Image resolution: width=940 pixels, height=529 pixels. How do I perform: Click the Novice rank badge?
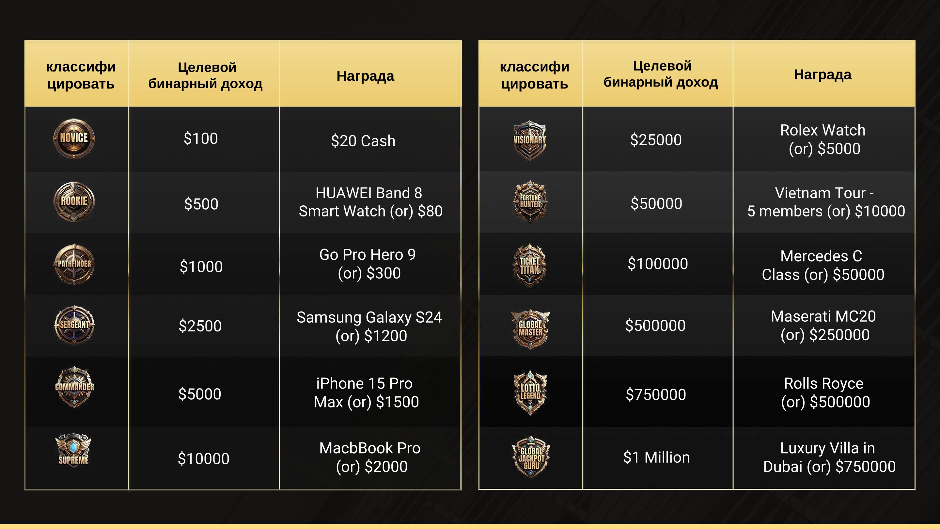pyautogui.click(x=74, y=138)
